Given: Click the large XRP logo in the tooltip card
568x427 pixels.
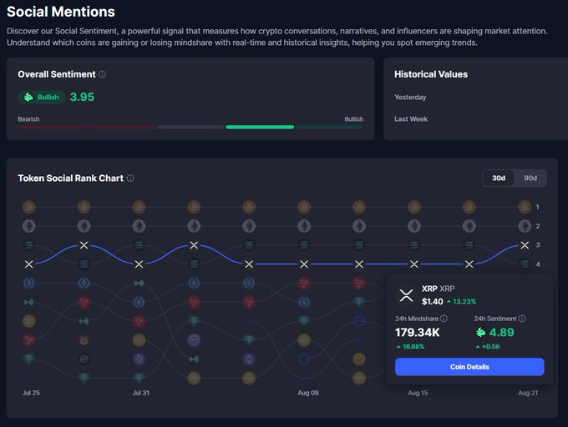Looking at the screenshot, I should pos(406,295).
